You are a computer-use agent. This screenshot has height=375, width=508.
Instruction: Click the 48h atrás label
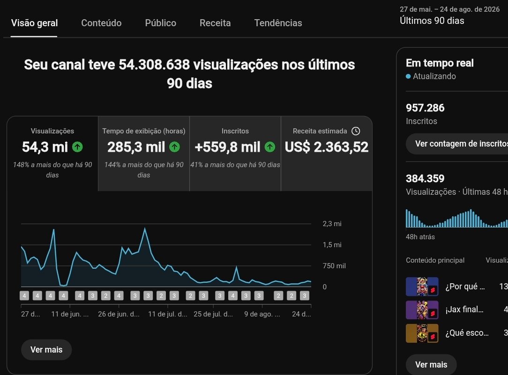tap(420, 237)
